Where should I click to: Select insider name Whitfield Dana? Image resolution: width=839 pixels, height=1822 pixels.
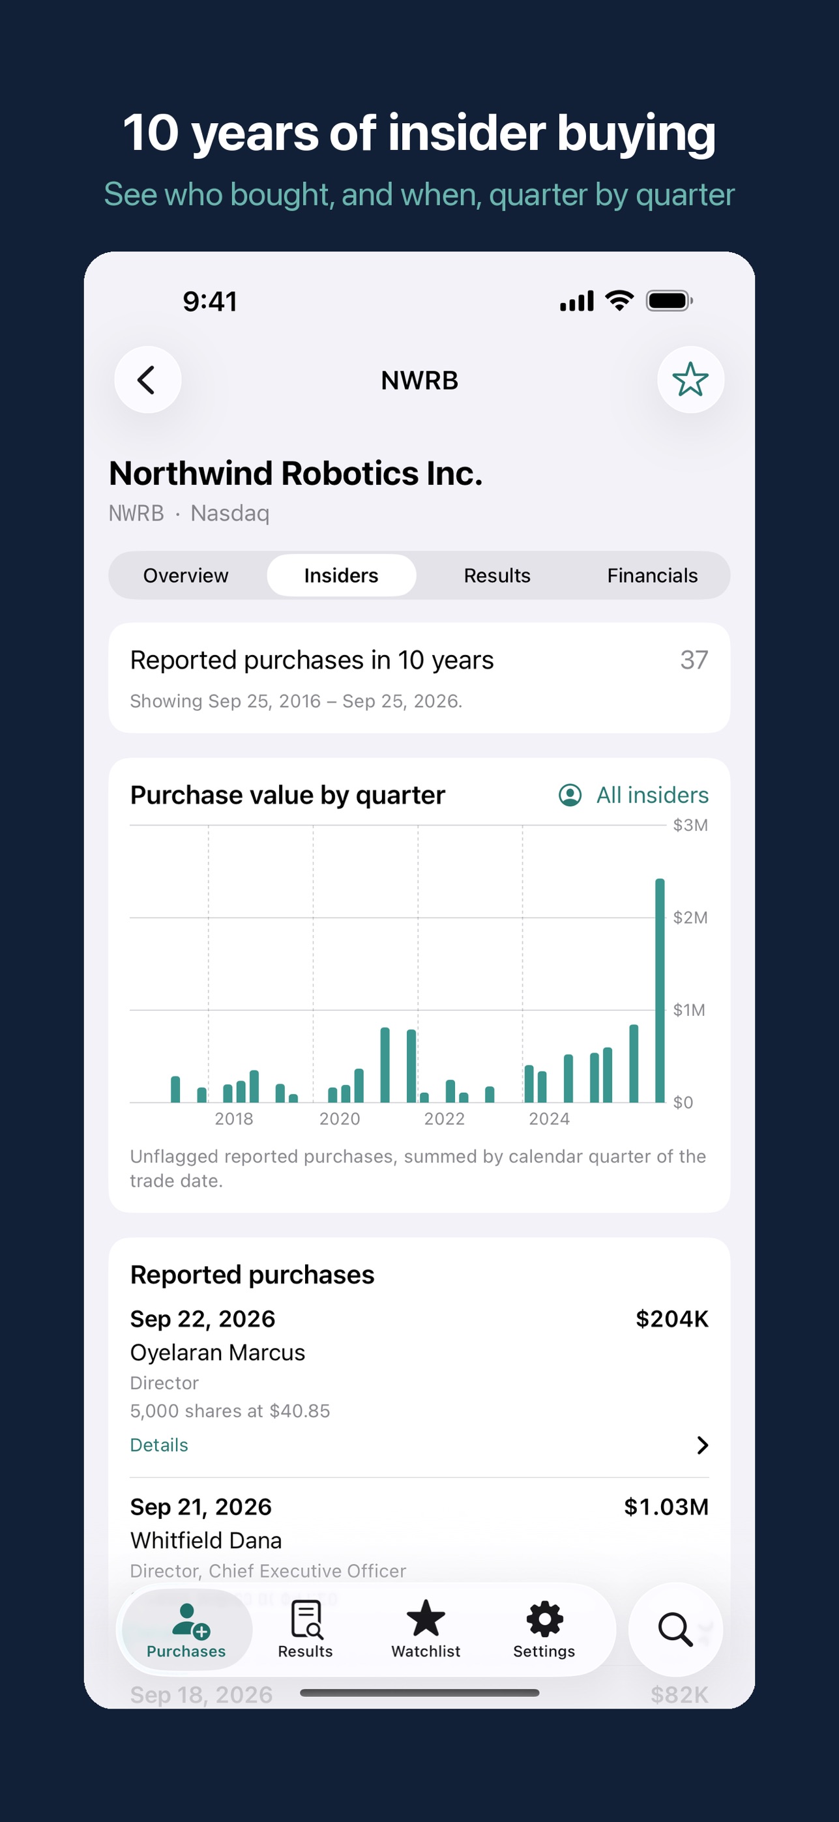coord(206,1540)
